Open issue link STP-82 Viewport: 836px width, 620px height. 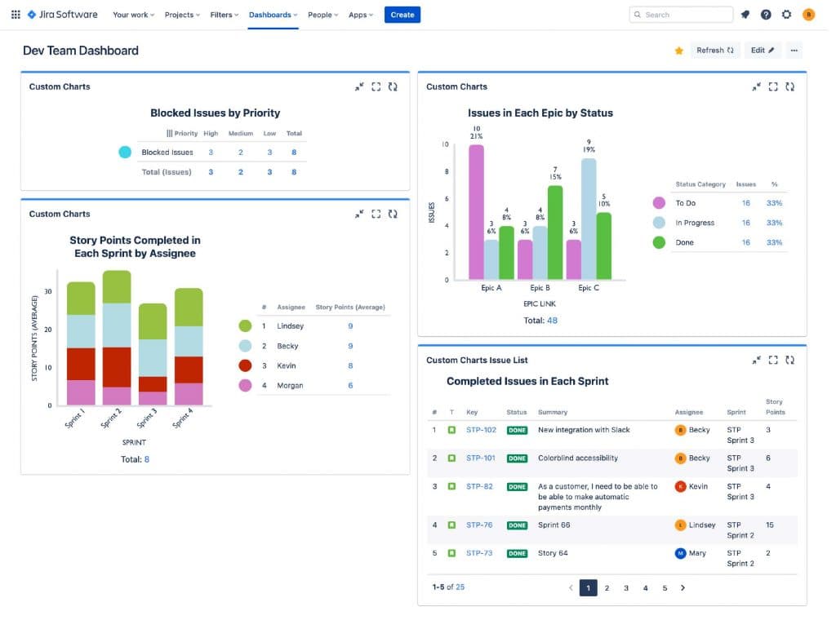[x=479, y=486]
